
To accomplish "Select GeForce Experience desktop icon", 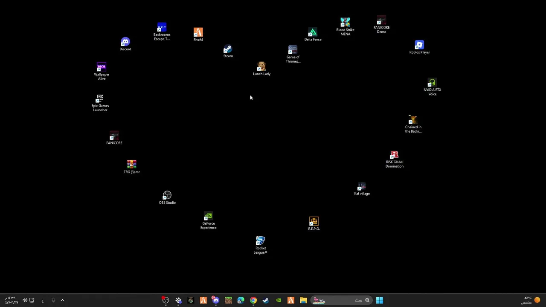I will coord(208,220).
